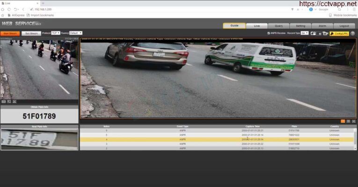Reload the page with browser refresh icon

point(9,9)
